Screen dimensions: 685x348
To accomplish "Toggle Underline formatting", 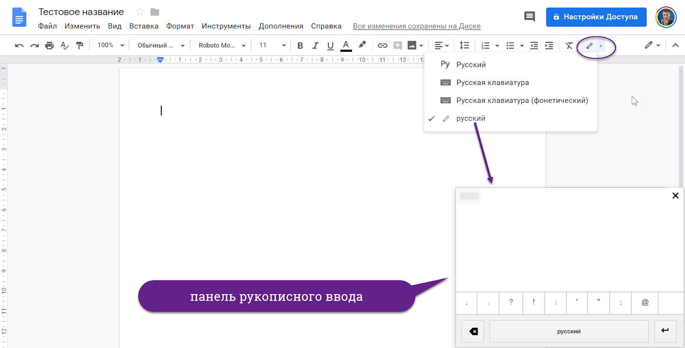I will tap(331, 45).
